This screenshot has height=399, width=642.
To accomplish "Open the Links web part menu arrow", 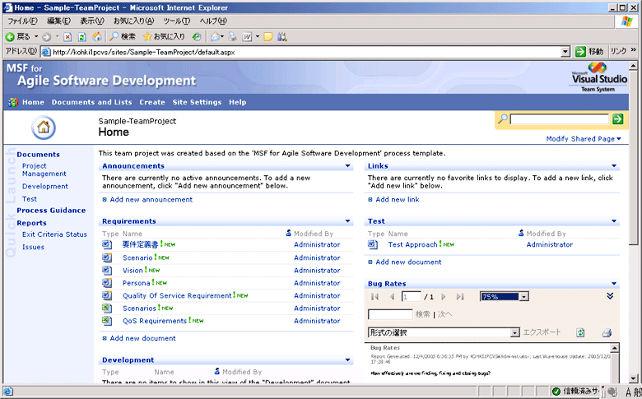I will pyautogui.click(x=614, y=165).
